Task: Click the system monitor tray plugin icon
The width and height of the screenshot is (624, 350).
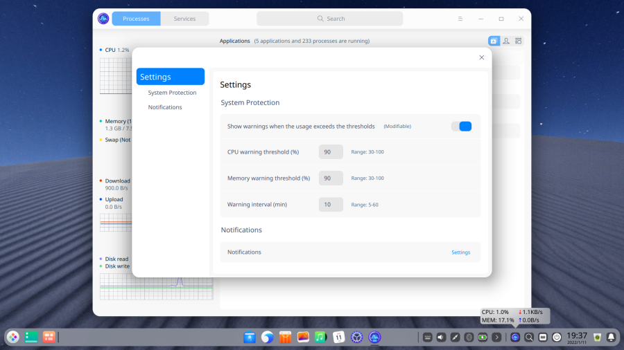Action: click(x=515, y=338)
